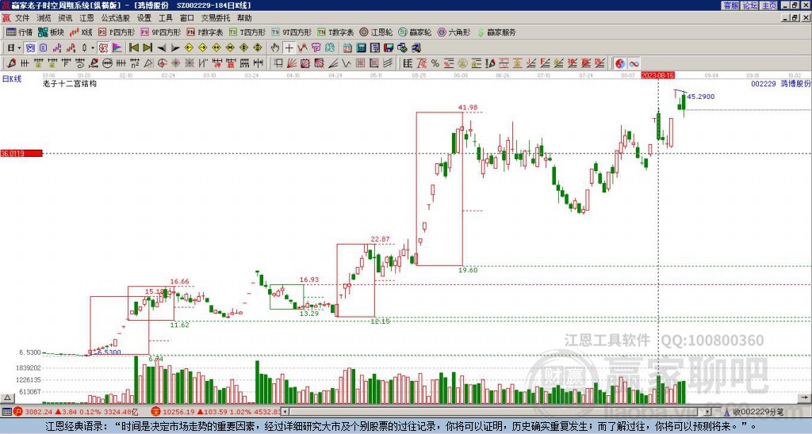This screenshot has height=434, width=812.
Task: Click the calendar date icon
Action: (347, 48)
